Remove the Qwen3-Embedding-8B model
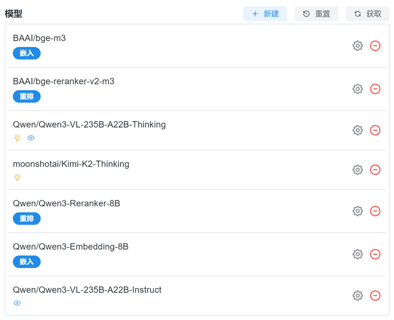This screenshot has width=394, height=320. pos(375,254)
